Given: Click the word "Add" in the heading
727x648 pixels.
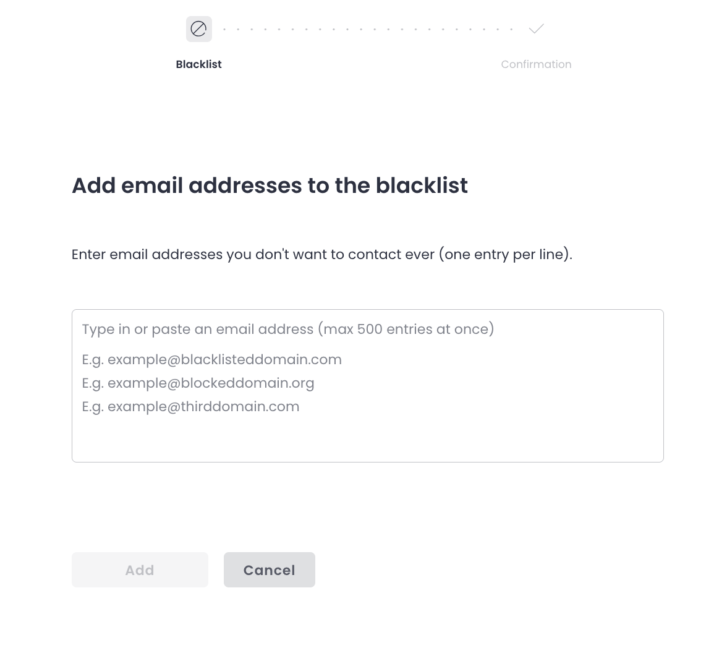Looking at the screenshot, I should click(93, 185).
